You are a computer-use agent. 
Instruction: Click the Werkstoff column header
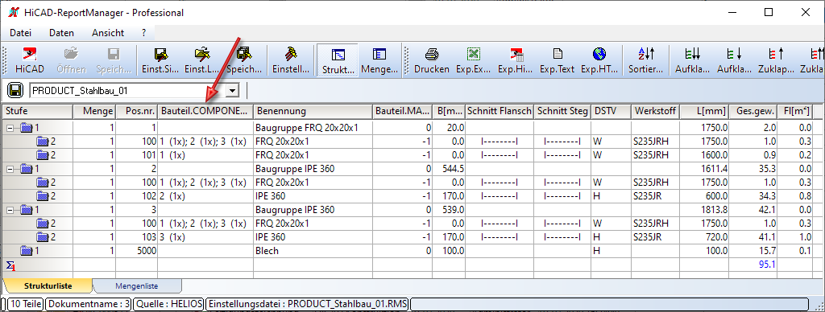656,111
